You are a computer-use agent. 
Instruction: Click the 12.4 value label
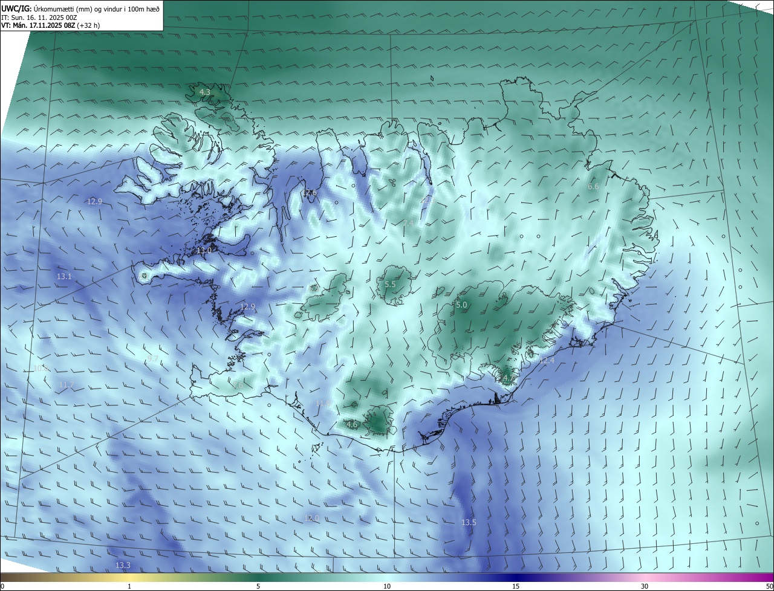coord(546,361)
